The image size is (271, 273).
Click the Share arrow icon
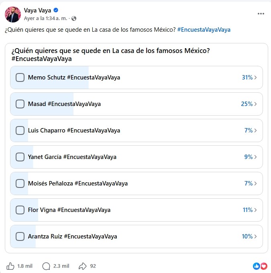[x=83, y=266]
